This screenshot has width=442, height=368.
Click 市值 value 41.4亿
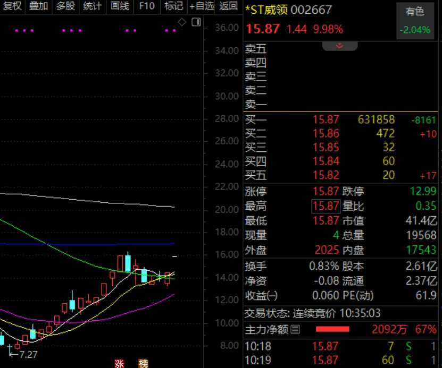coord(421,221)
